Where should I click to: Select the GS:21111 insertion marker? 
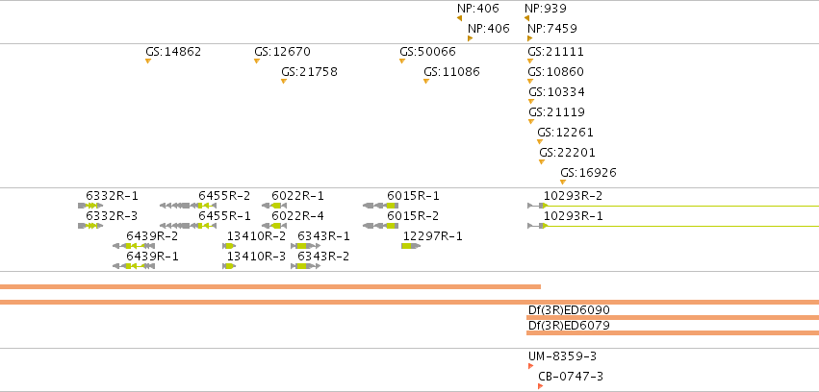[530, 61]
